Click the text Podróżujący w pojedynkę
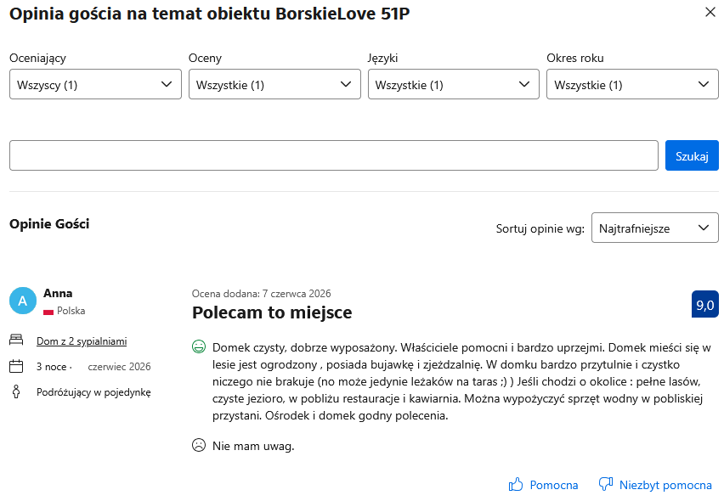The width and height of the screenshot is (724, 501). click(x=93, y=392)
